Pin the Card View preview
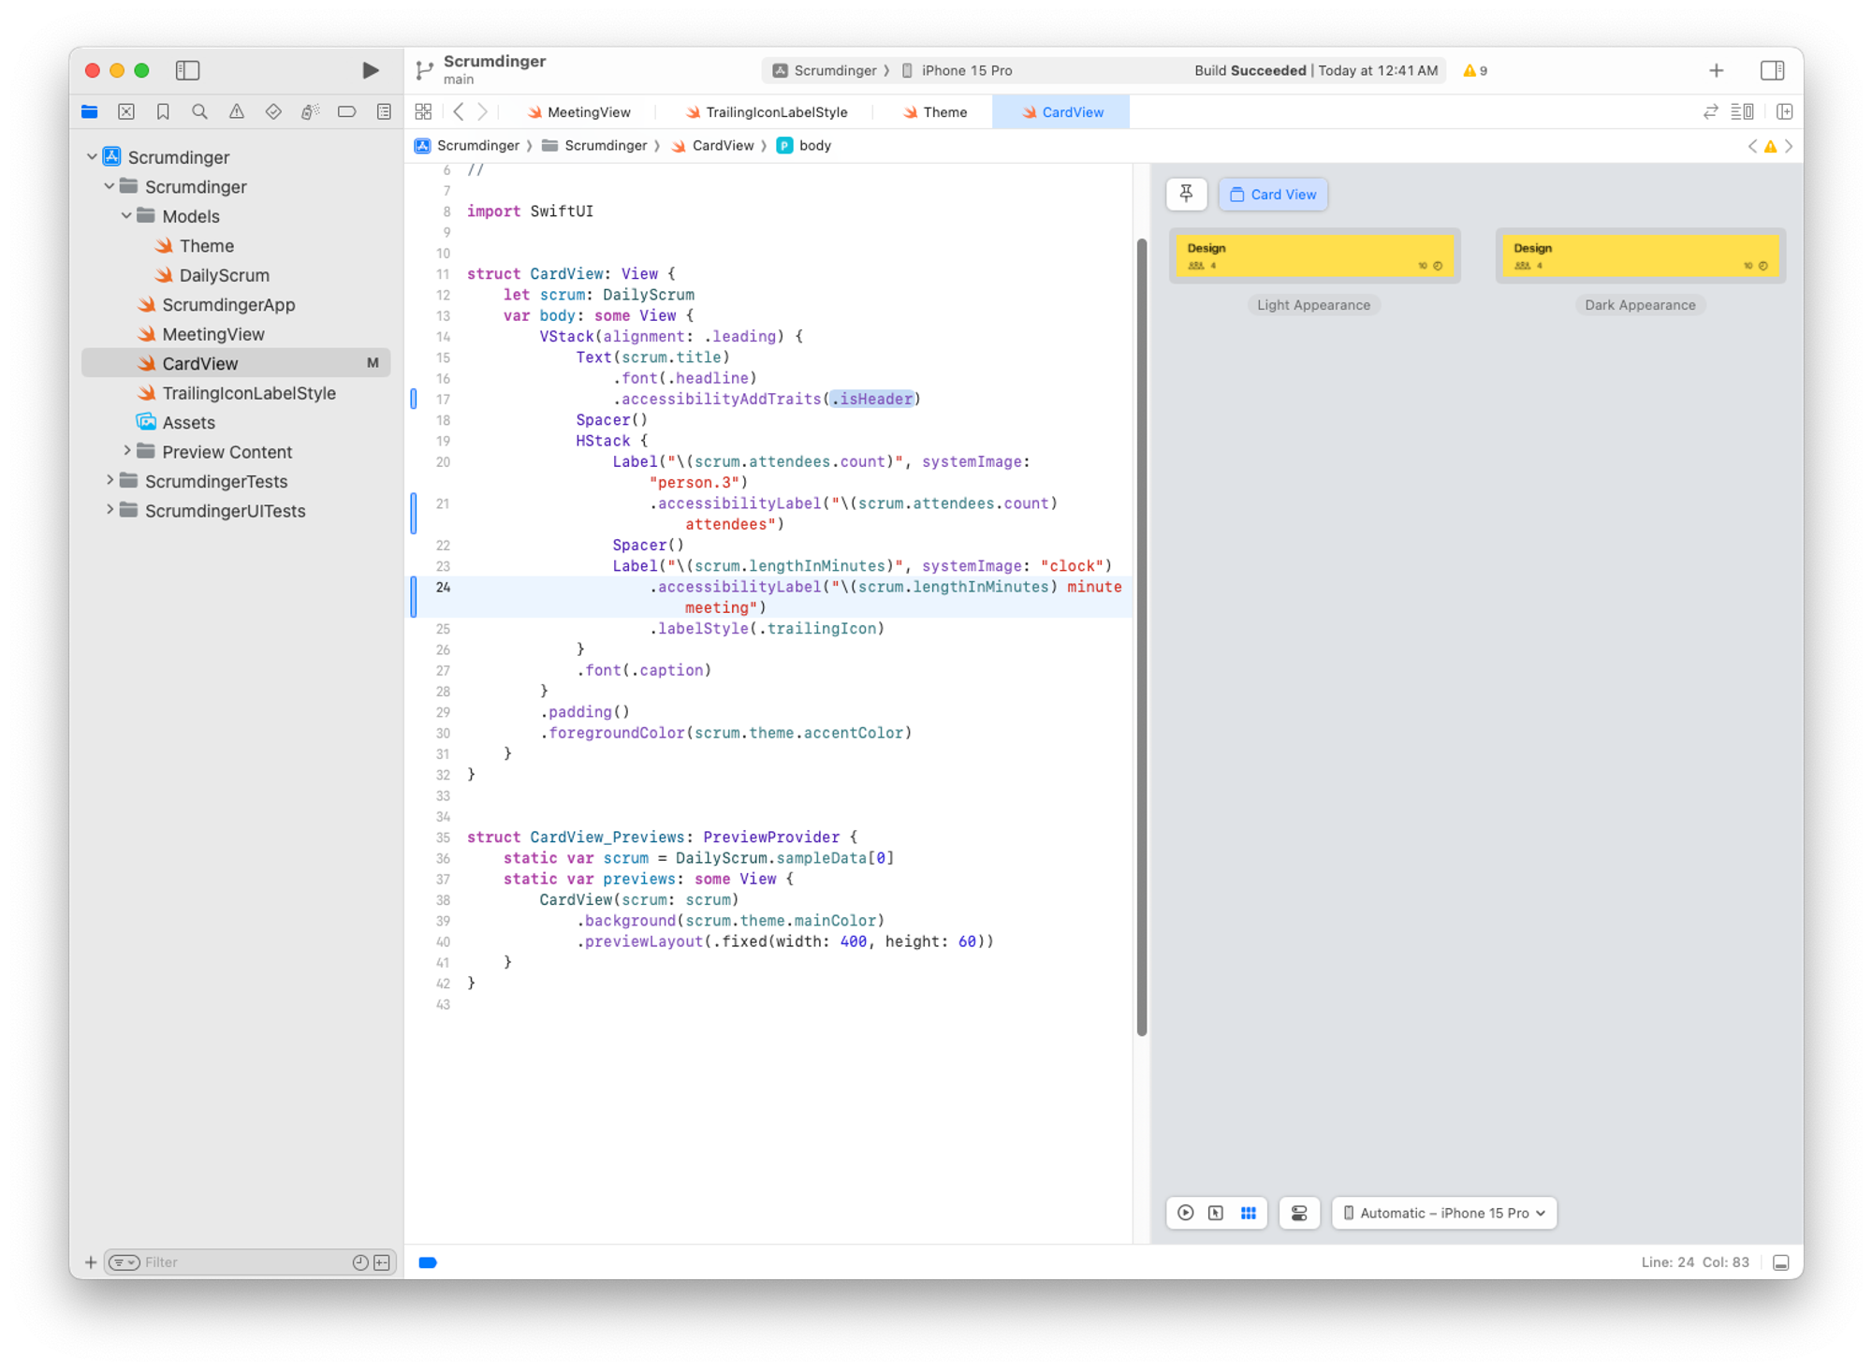Viewport: 1872px width, 1370px height. point(1186,194)
